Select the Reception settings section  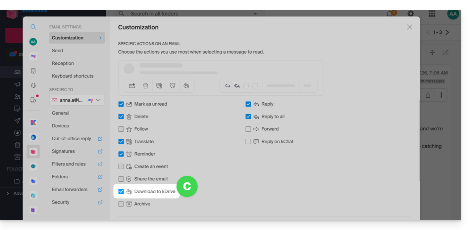63,63
